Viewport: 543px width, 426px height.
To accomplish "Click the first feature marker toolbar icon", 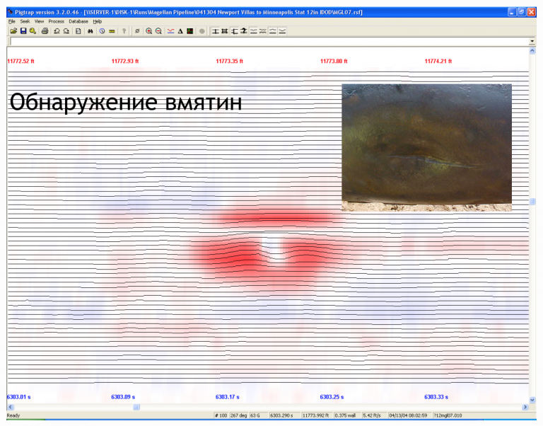I will (x=216, y=31).
